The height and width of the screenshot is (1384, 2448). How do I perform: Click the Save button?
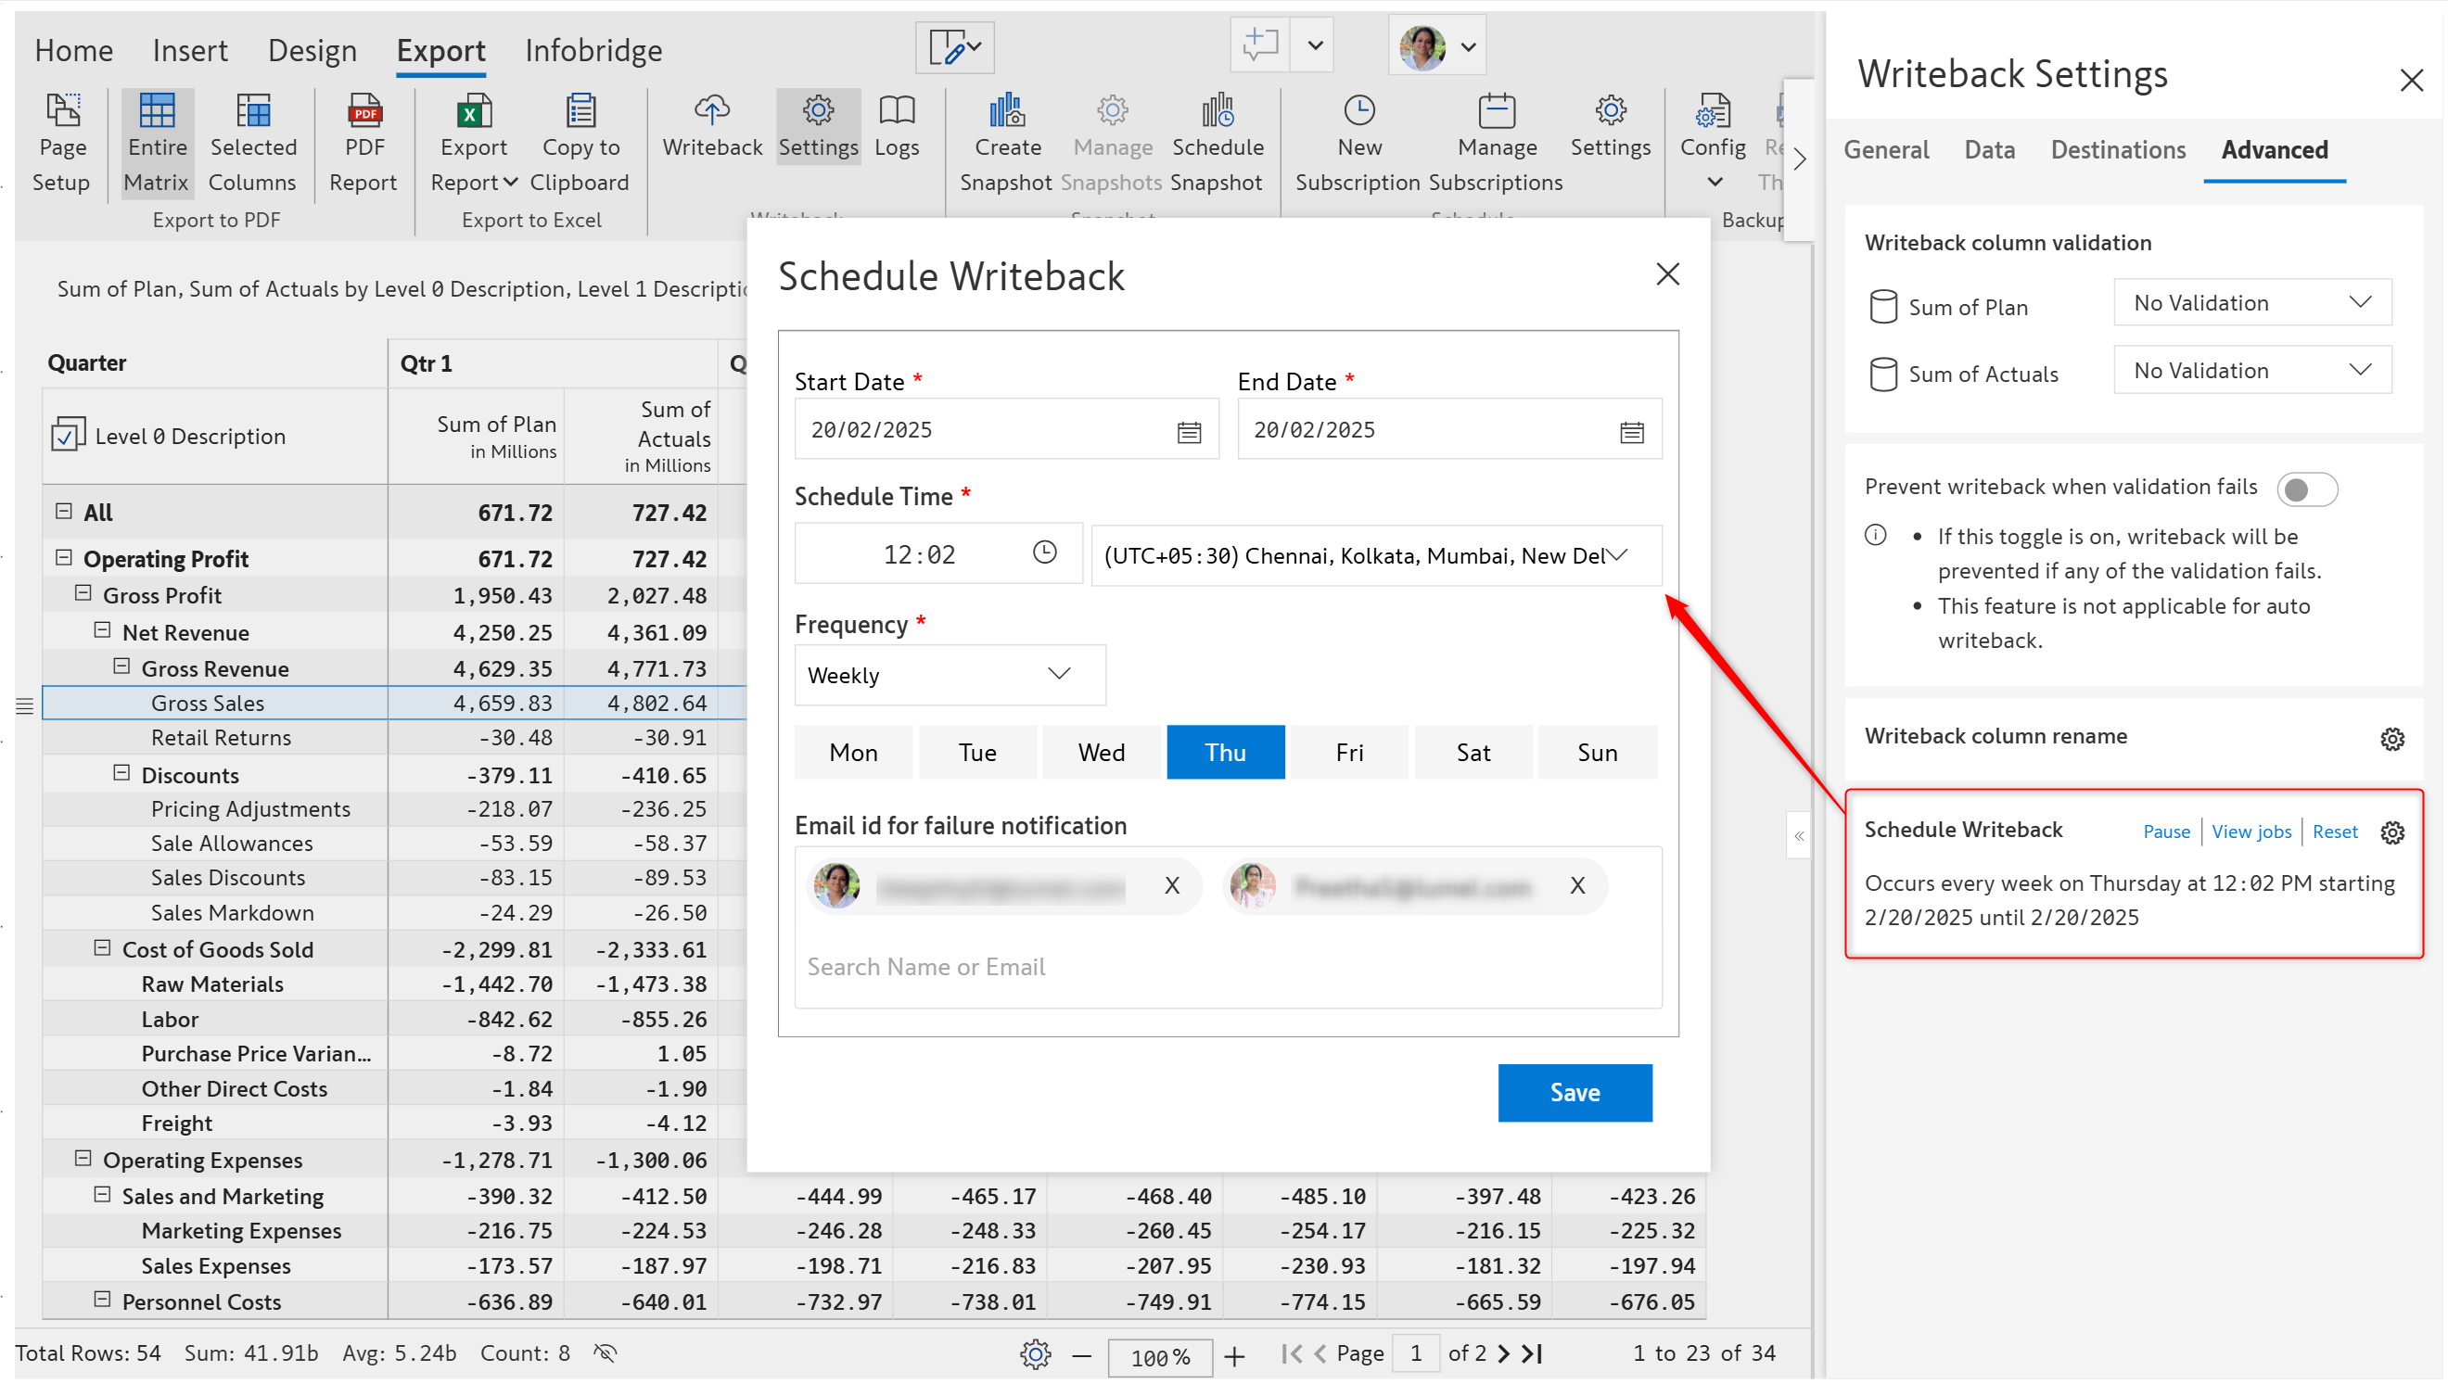click(1574, 1093)
